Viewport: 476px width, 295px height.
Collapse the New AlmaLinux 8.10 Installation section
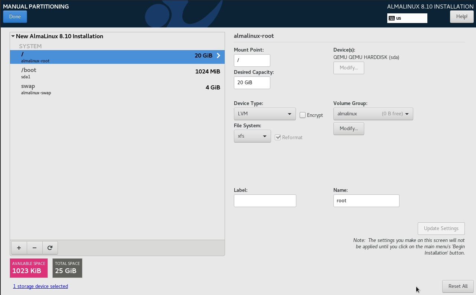13,36
